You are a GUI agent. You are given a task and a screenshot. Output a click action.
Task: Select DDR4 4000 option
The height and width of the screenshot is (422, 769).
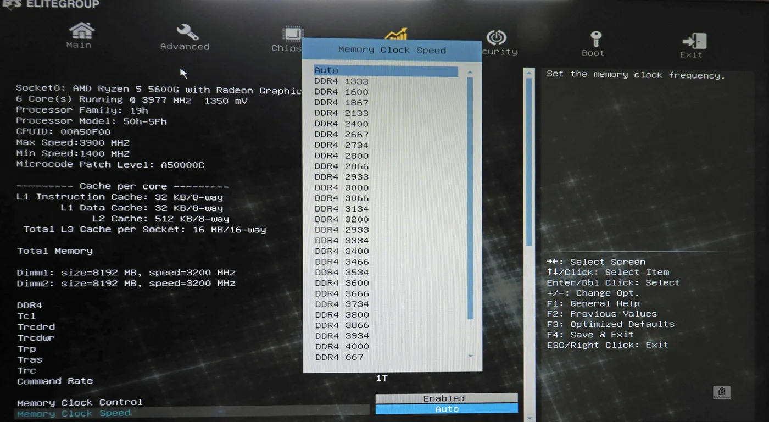tap(341, 346)
